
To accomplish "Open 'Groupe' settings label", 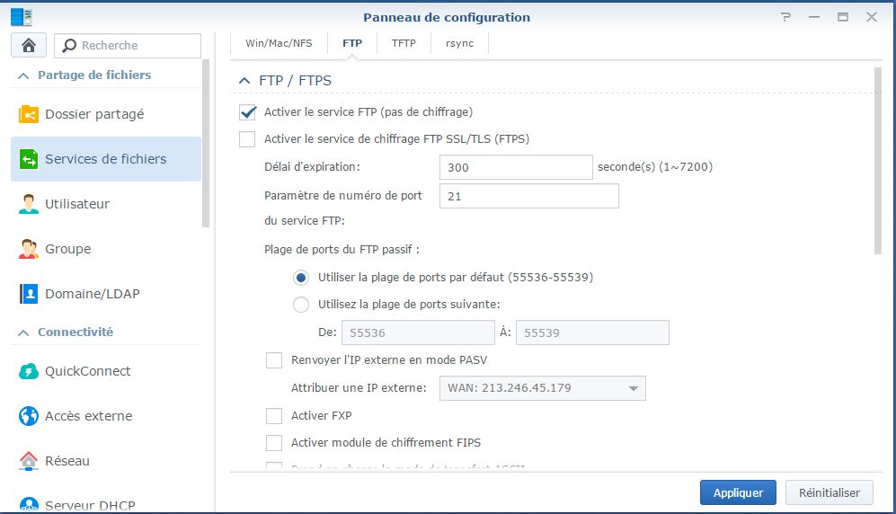I will (68, 249).
